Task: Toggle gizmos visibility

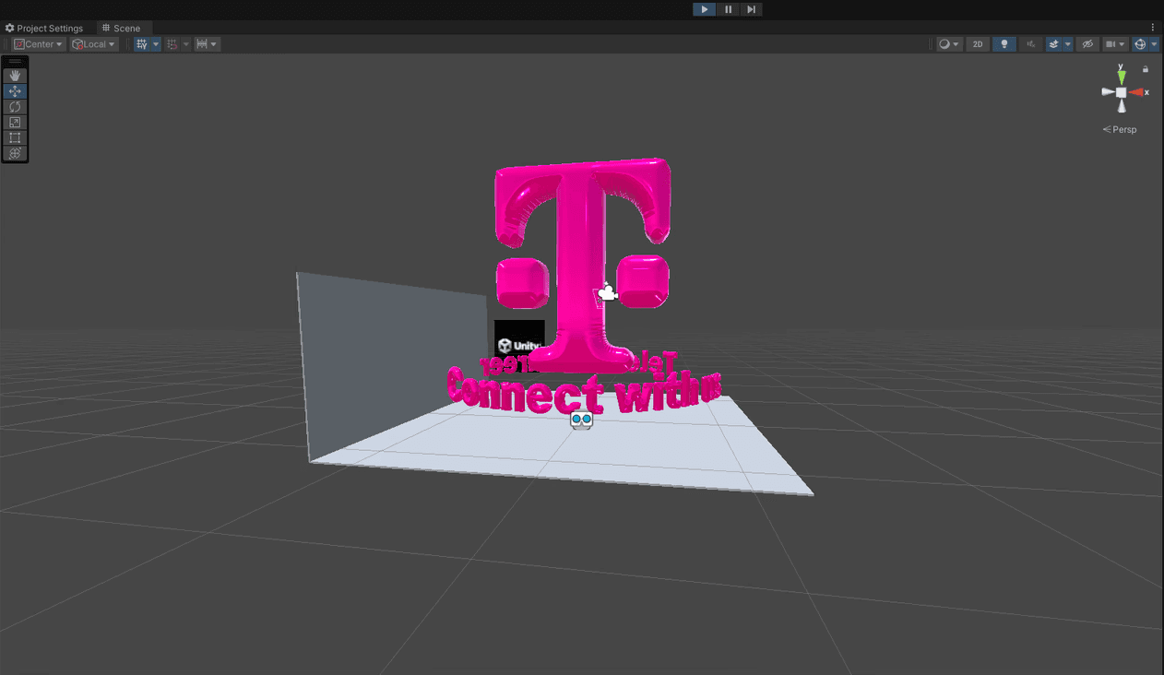Action: 1140,44
